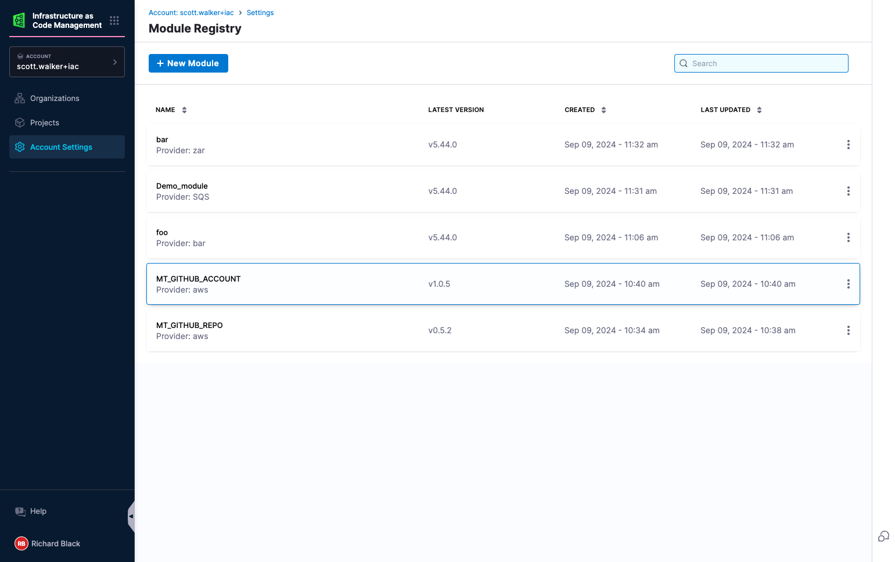This screenshot has height=562, width=895.
Task: Select Account Settings in the sidebar
Action: 67,147
